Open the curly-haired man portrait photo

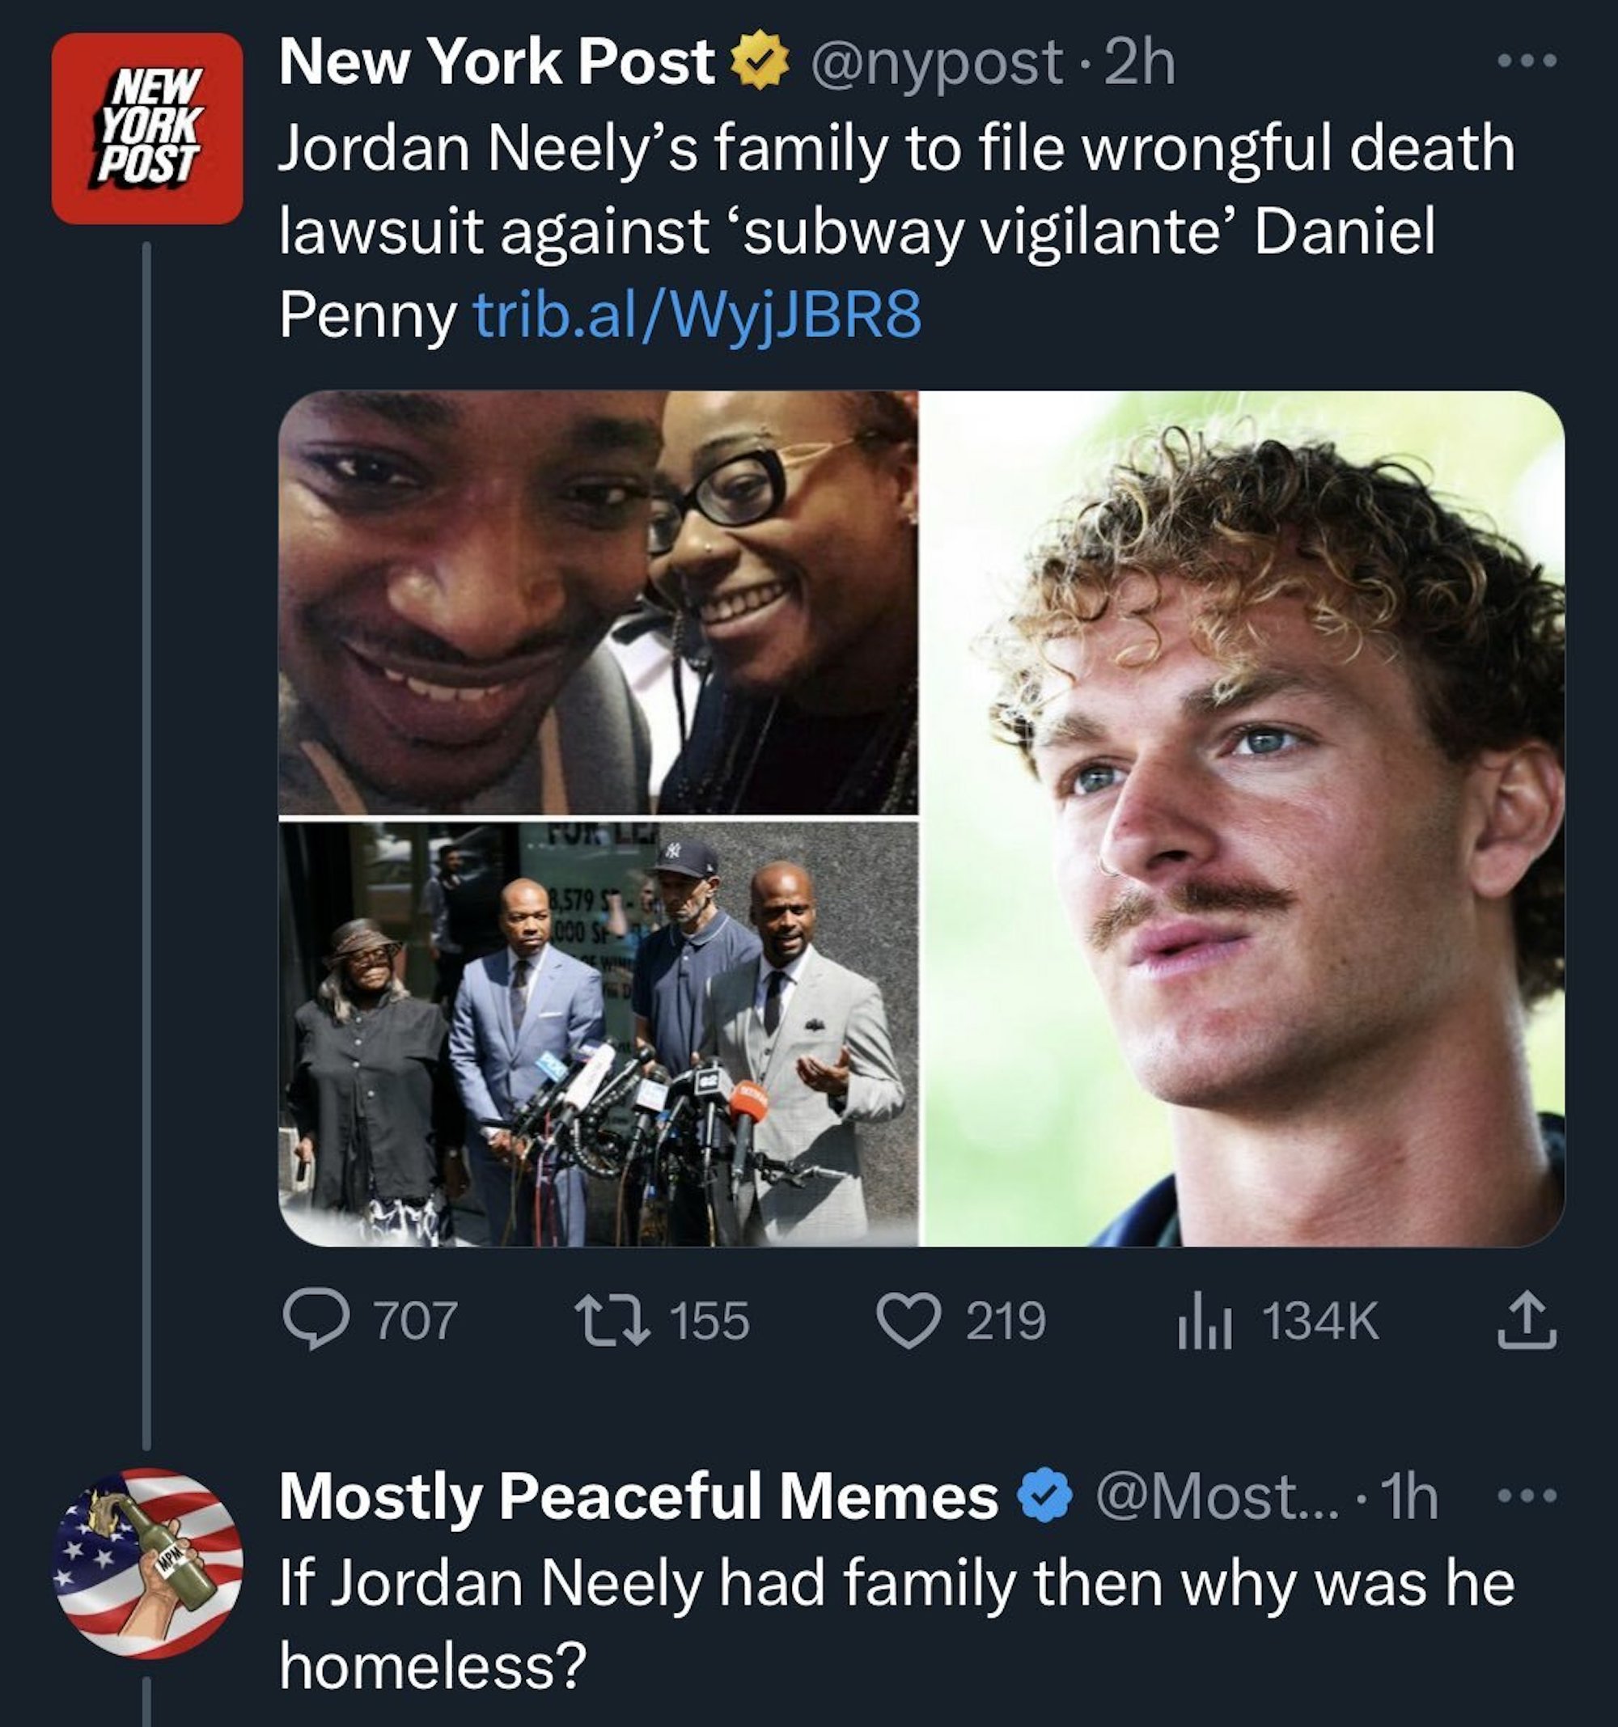click(1243, 819)
